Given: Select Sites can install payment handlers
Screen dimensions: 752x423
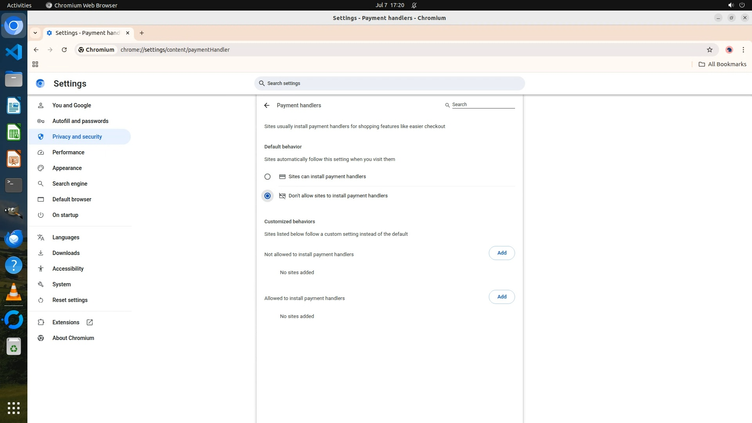Looking at the screenshot, I should click(x=268, y=177).
